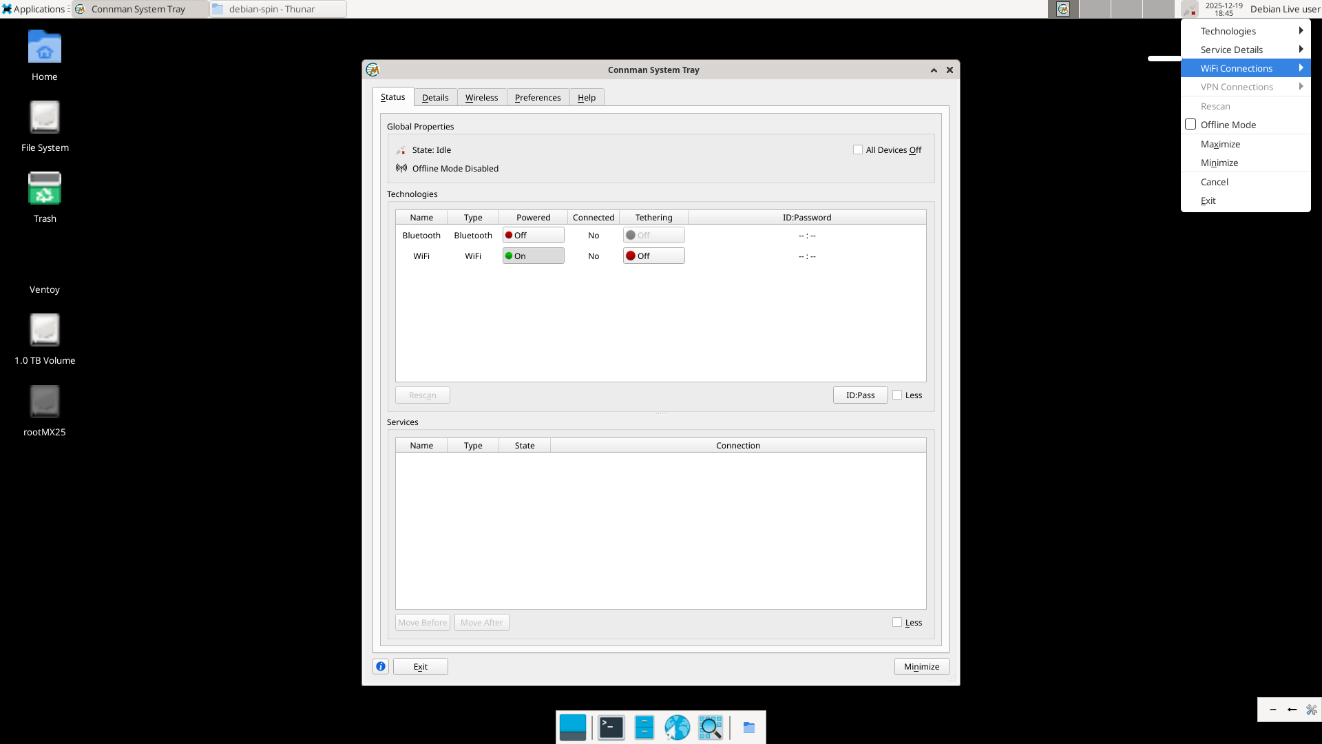Tick Offline Mode in the tray menu

1190,125
